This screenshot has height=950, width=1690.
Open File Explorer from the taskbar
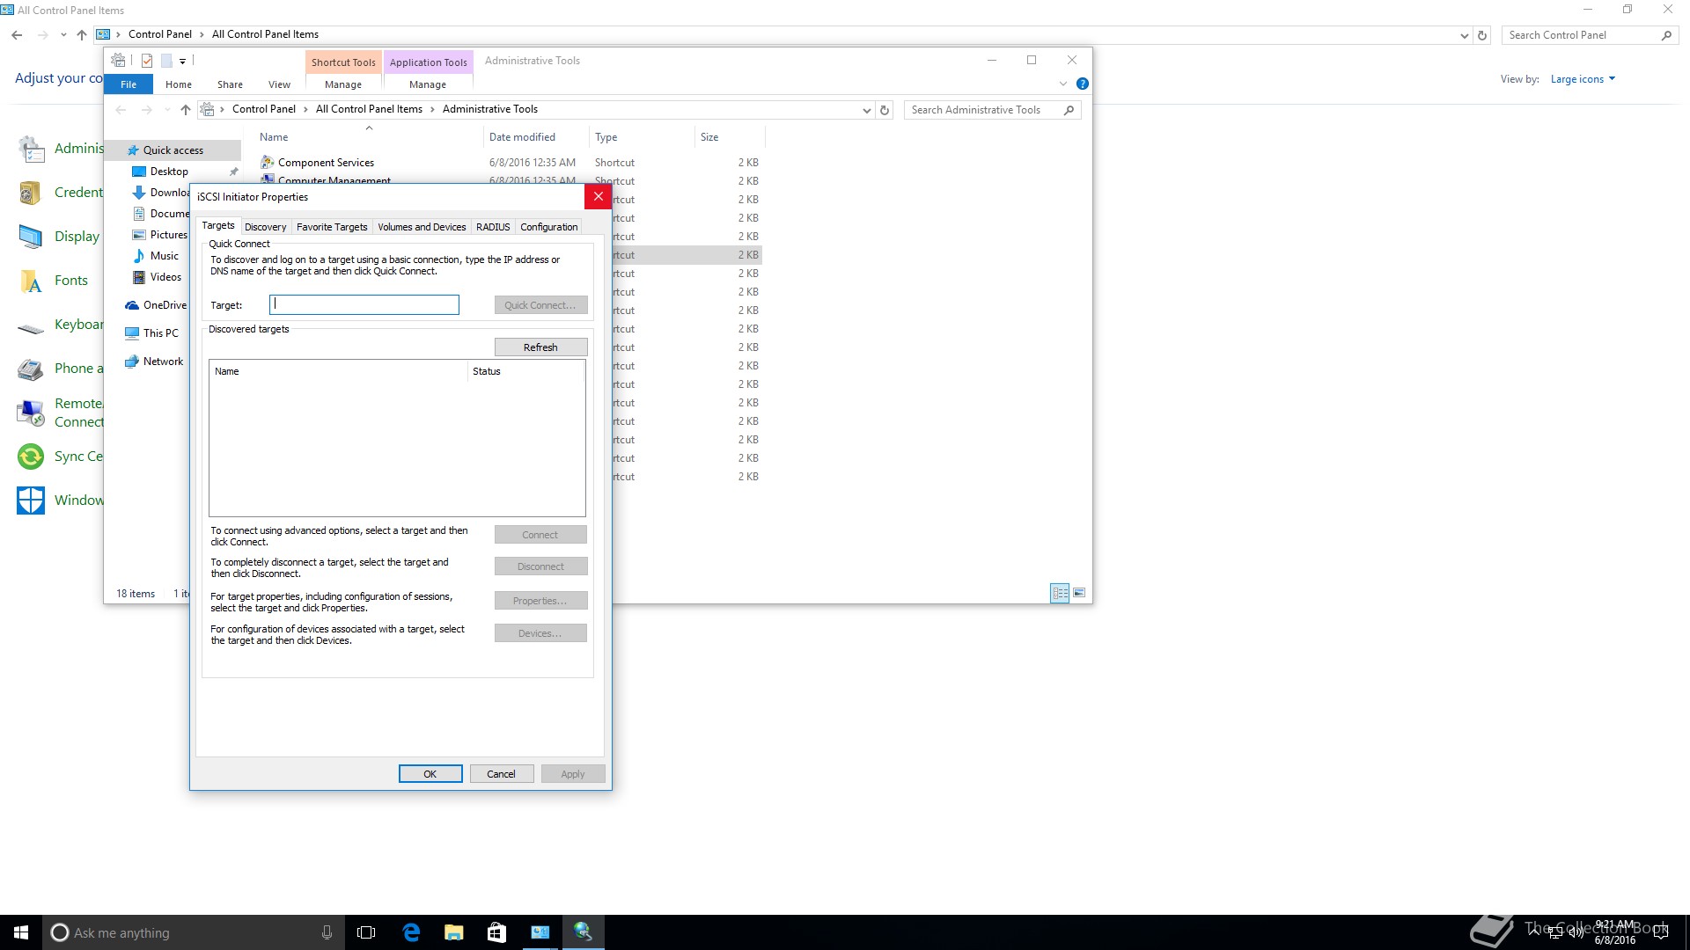tap(454, 932)
